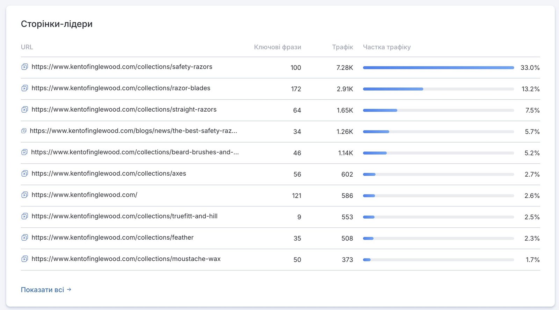
Task: Open the collections/razor-blades URL link
Action: pyautogui.click(x=121, y=88)
